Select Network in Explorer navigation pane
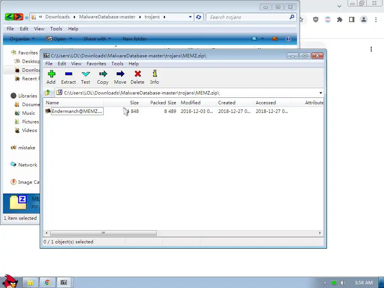 [24, 165]
